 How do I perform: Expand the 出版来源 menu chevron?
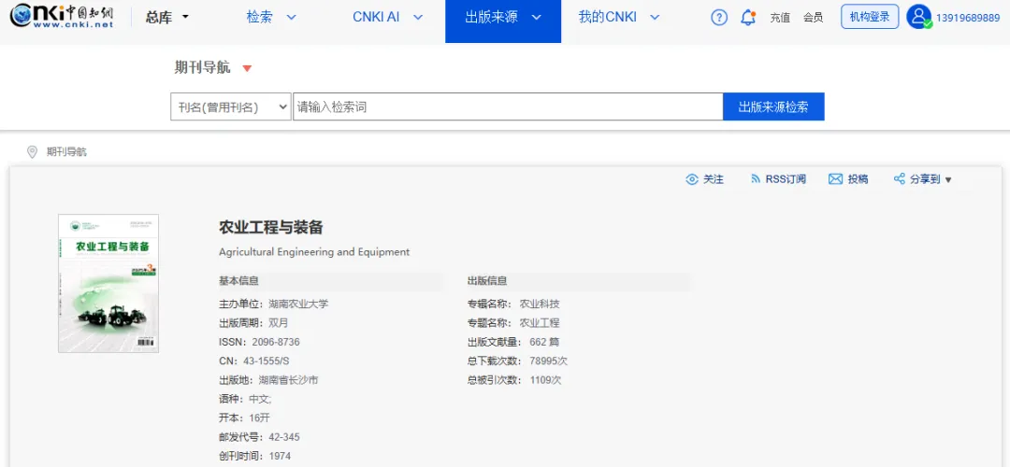(536, 18)
